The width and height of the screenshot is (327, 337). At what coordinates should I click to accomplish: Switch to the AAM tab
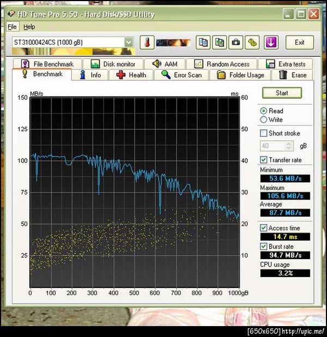[x=165, y=64]
